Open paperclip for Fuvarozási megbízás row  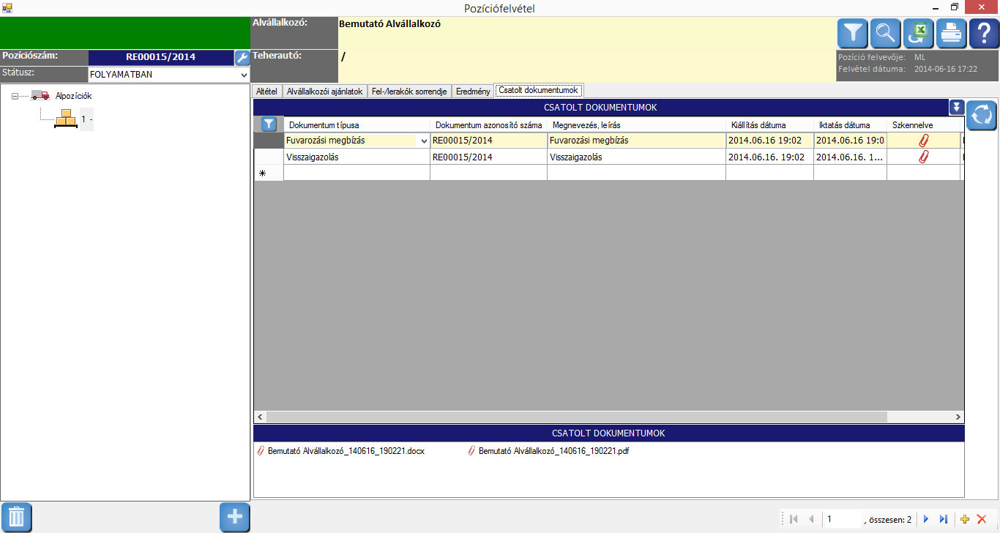point(923,141)
